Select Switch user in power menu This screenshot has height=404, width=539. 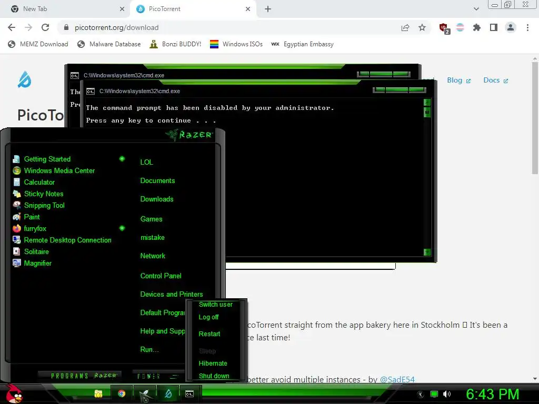pyautogui.click(x=215, y=305)
